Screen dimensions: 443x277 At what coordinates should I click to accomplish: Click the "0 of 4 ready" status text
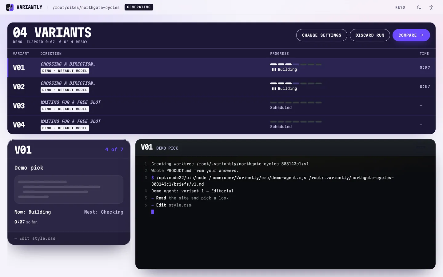[x=73, y=42]
